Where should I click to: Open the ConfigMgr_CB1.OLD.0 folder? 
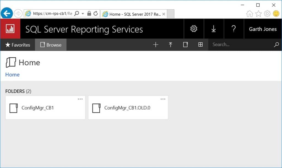pos(128,108)
